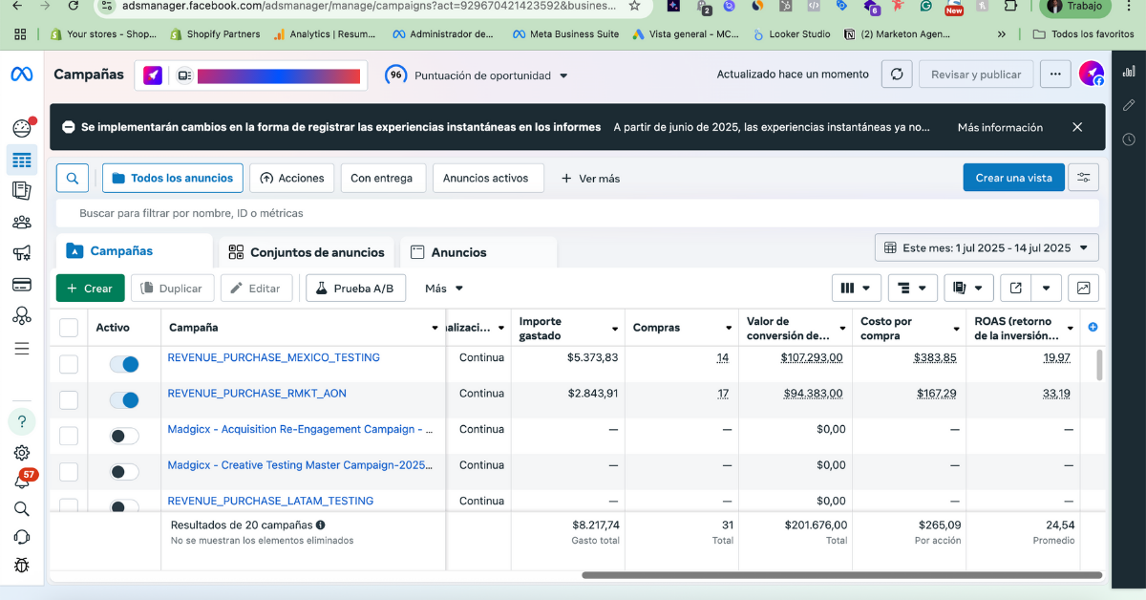Click the export share arrow icon button
Image resolution: width=1146 pixels, height=600 pixels.
pyautogui.click(x=1016, y=288)
